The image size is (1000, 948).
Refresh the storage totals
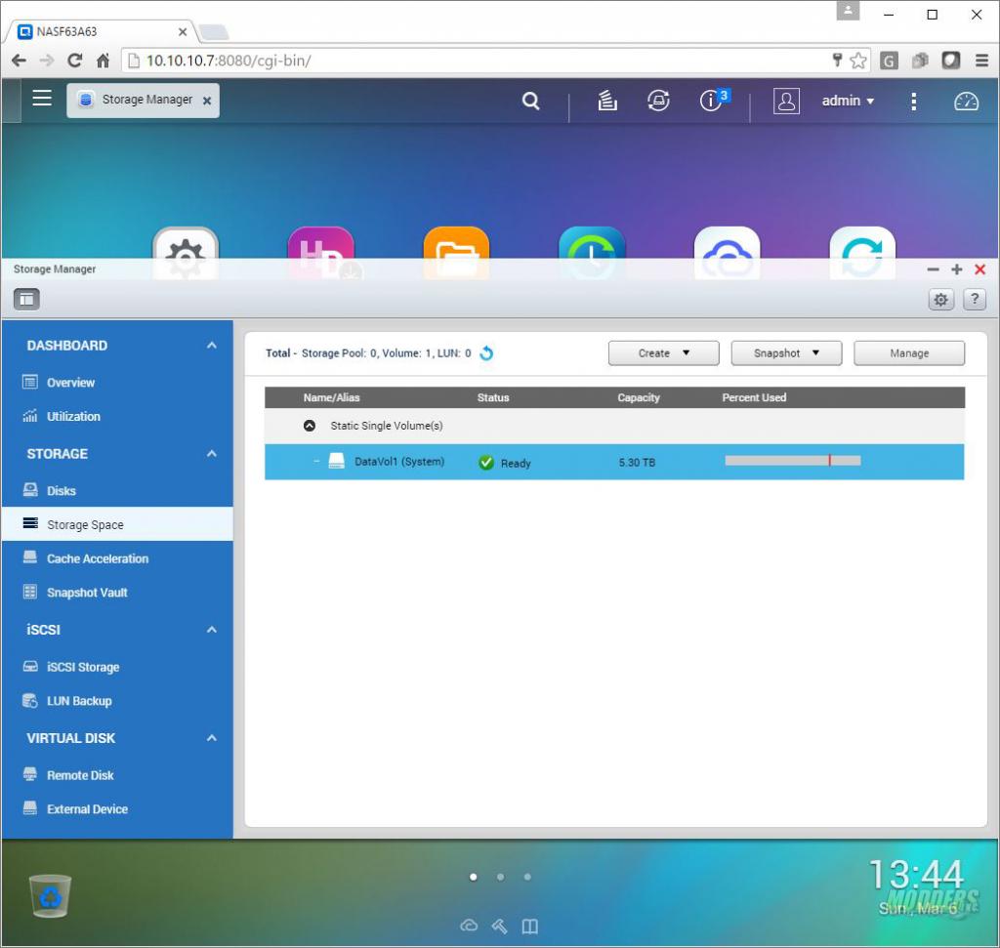(486, 353)
